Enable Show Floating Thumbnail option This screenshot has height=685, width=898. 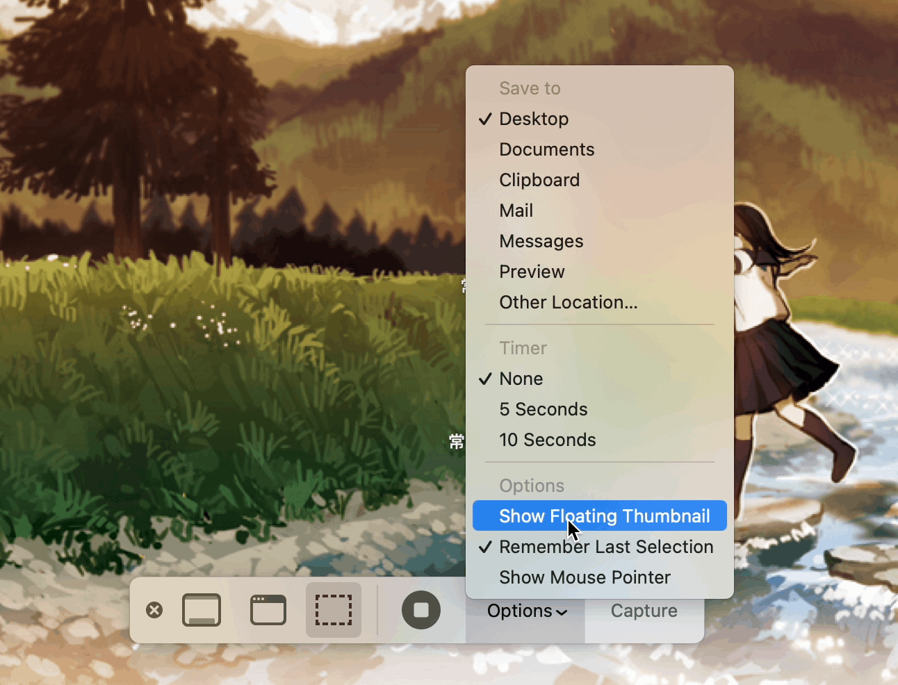[600, 516]
